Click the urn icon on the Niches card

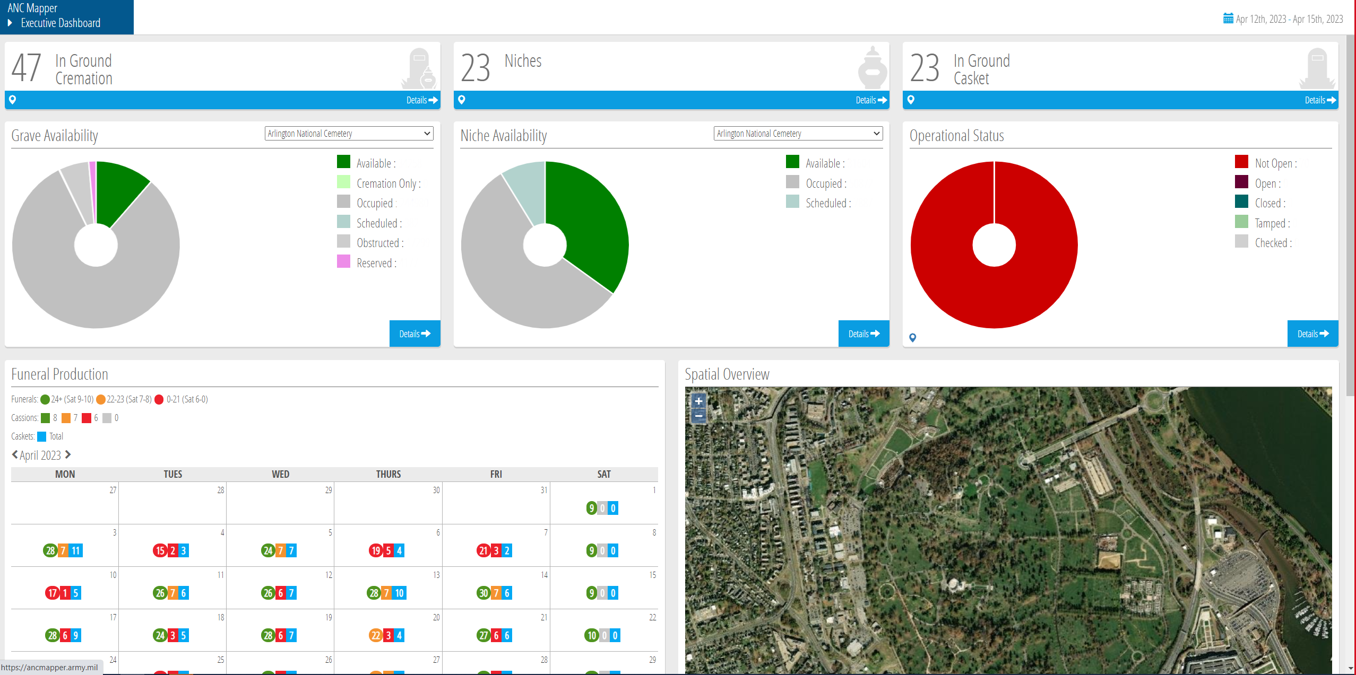(x=873, y=67)
